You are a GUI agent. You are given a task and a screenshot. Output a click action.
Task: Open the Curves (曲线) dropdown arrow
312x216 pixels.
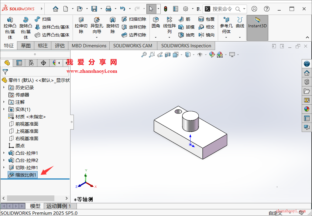(x=240, y=37)
